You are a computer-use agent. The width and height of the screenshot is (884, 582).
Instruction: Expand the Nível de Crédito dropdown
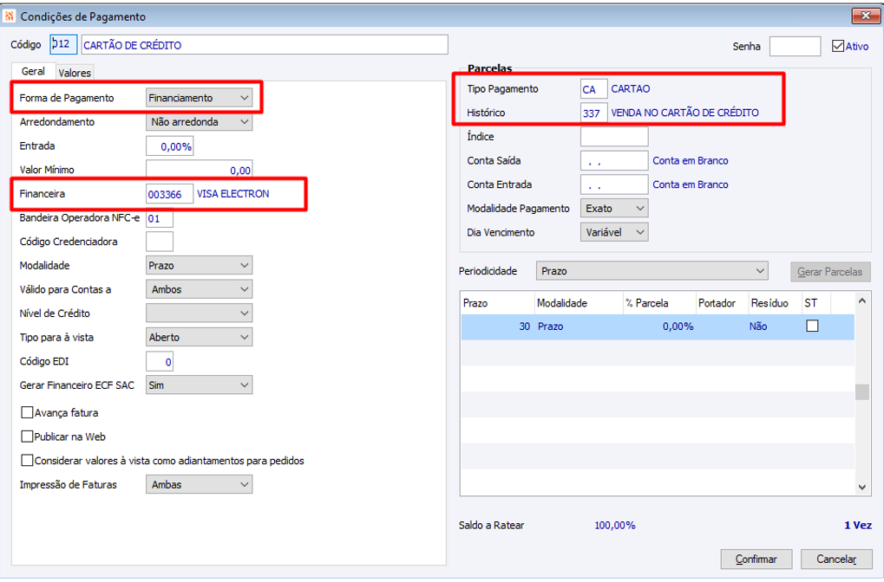[199, 313]
